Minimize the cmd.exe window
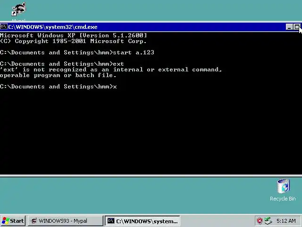Viewport: 302px width, 227px height. 289,27
